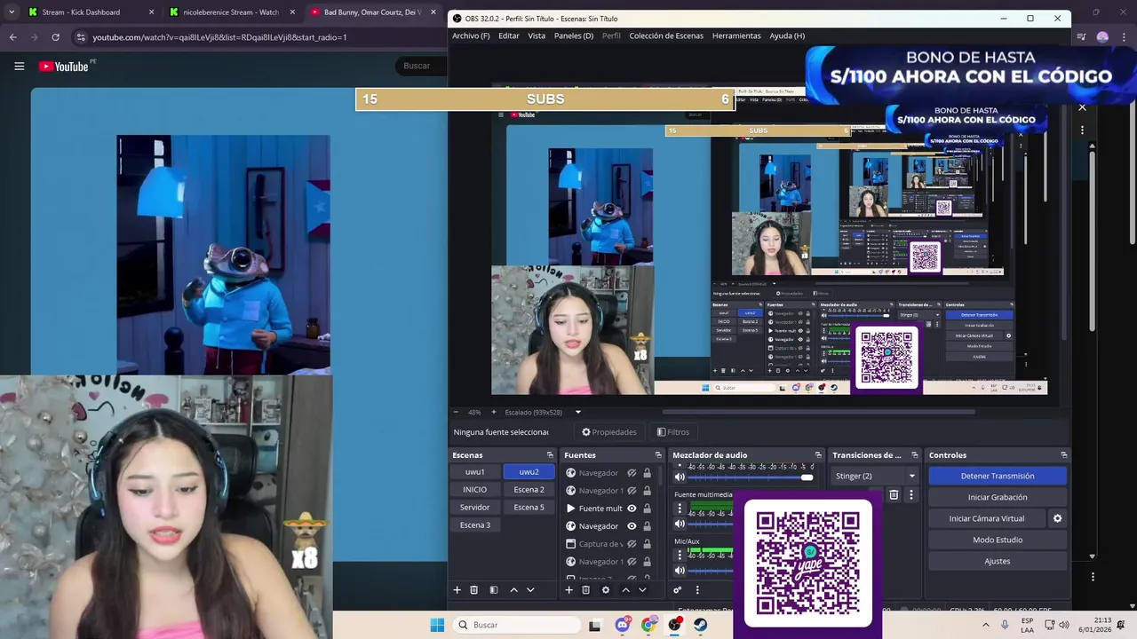Image resolution: width=1137 pixels, height=639 pixels.
Task: Move source down in Fuentes toolbar
Action: [642, 590]
